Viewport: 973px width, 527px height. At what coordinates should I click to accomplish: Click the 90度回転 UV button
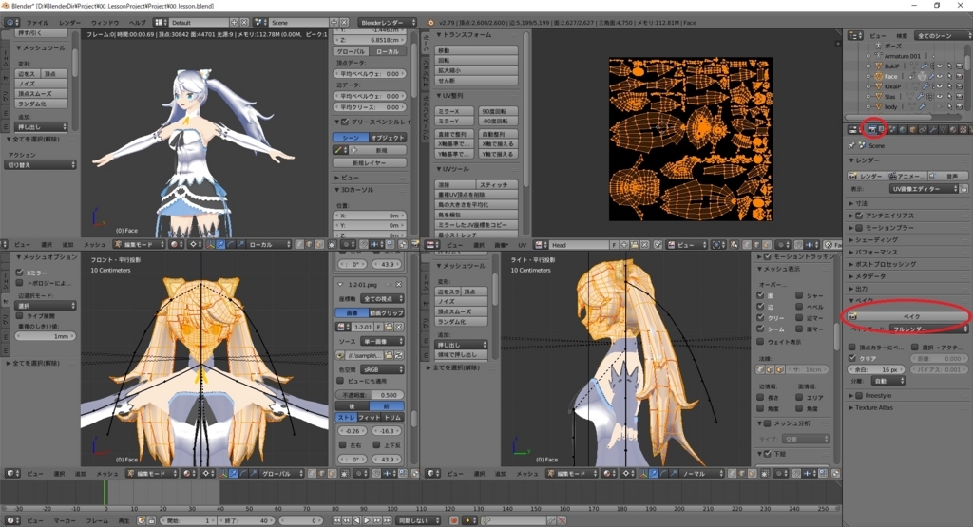(x=498, y=111)
